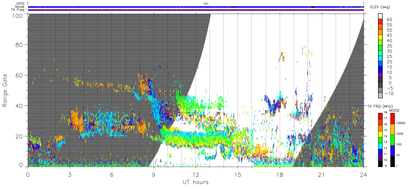Click the CPID value 151

(x=206, y=4)
